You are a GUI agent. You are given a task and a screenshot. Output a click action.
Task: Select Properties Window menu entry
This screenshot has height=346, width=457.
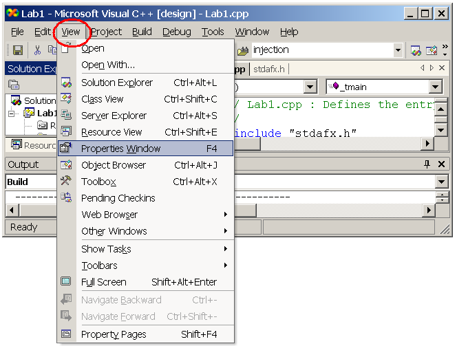click(146, 149)
